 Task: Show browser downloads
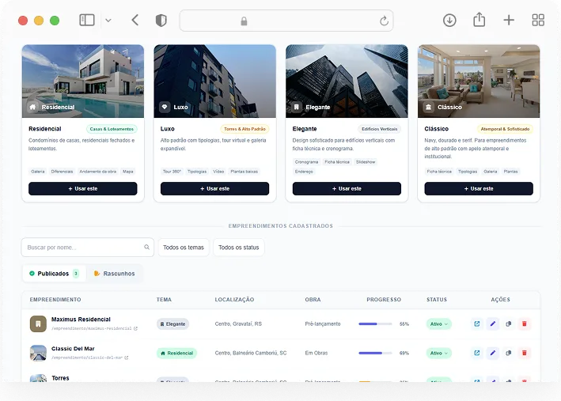click(449, 21)
